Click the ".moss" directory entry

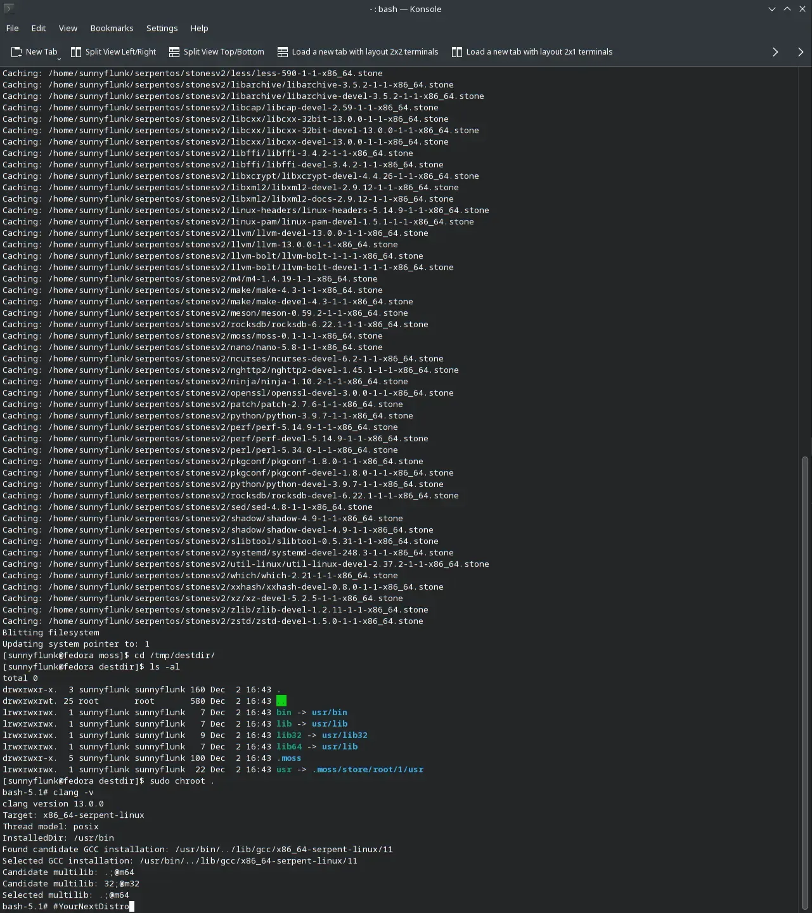[289, 758]
